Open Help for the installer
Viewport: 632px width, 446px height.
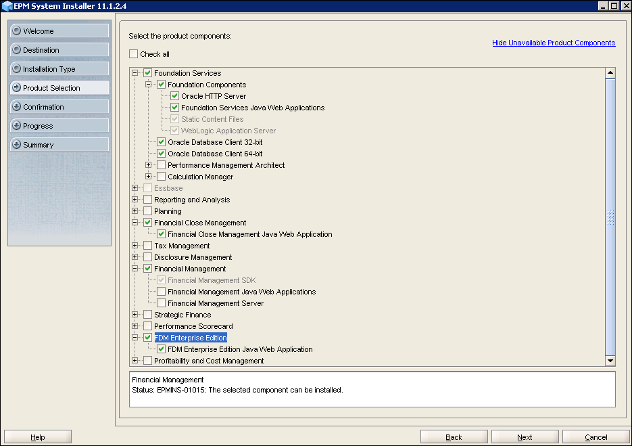pos(37,436)
